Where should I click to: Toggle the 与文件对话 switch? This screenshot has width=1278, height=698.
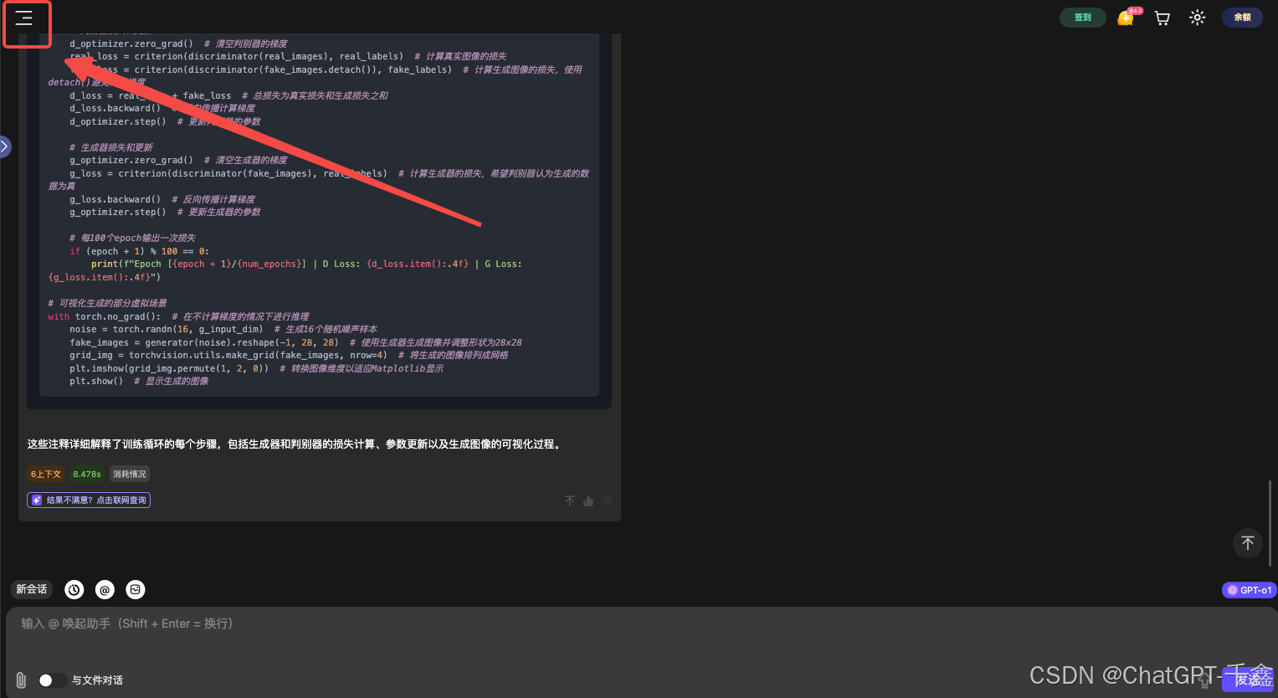click(52, 680)
